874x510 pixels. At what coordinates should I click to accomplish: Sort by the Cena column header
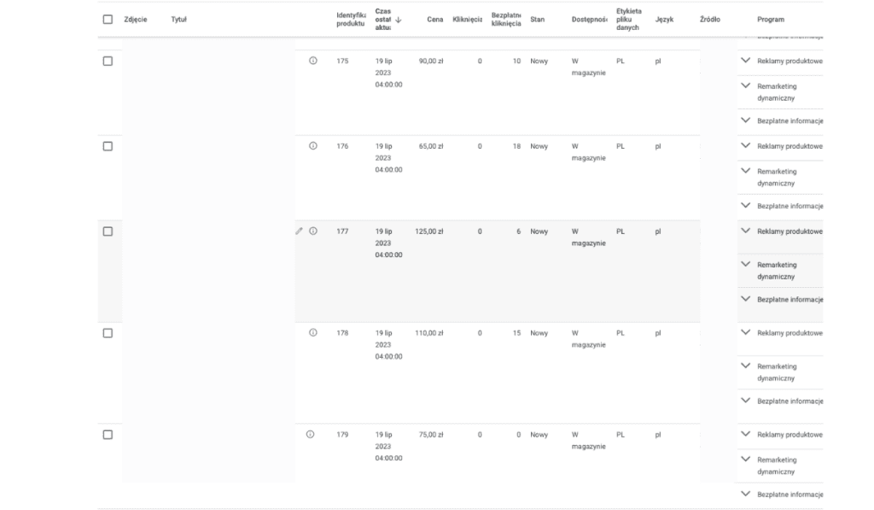click(x=434, y=19)
